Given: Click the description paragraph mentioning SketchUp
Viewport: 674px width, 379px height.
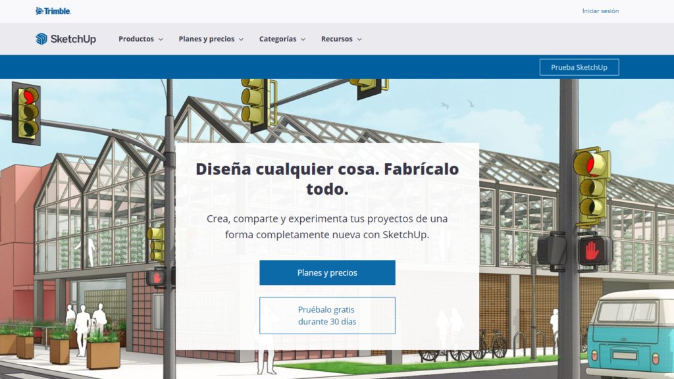Looking at the screenshot, I should click(327, 226).
